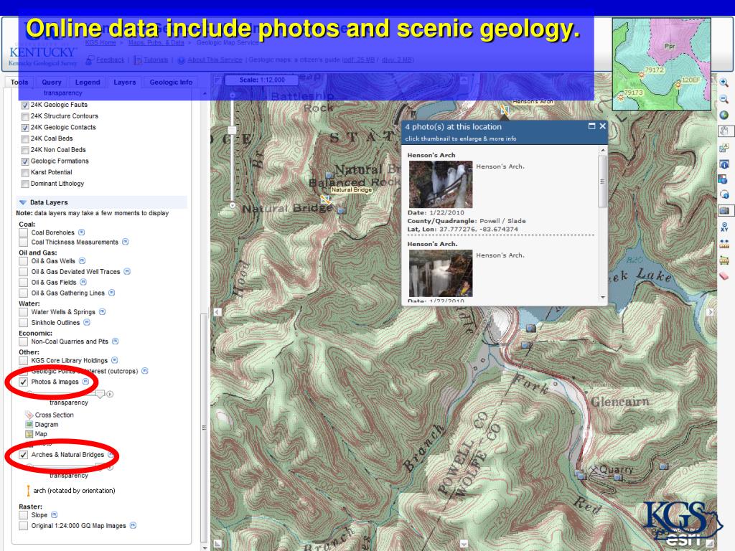735x551 pixels.
Task: Uncheck 24K Geologic Faults layer
Action: [x=25, y=105]
